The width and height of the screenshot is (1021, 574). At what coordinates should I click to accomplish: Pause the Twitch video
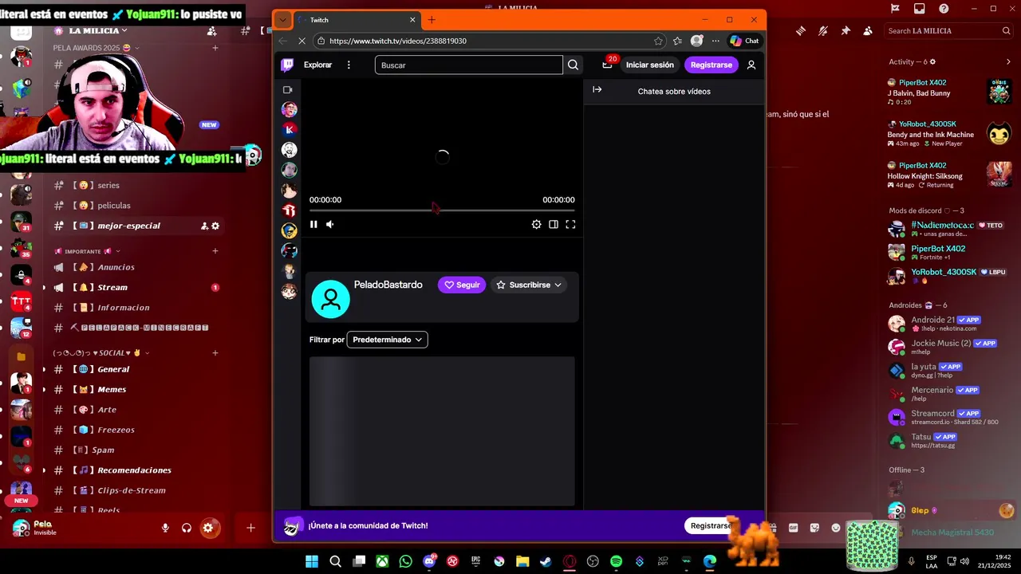pyautogui.click(x=313, y=225)
